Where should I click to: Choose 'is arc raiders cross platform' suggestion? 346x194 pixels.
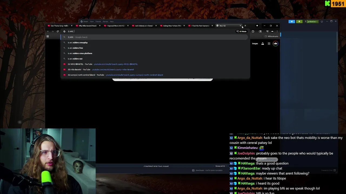click(154, 53)
